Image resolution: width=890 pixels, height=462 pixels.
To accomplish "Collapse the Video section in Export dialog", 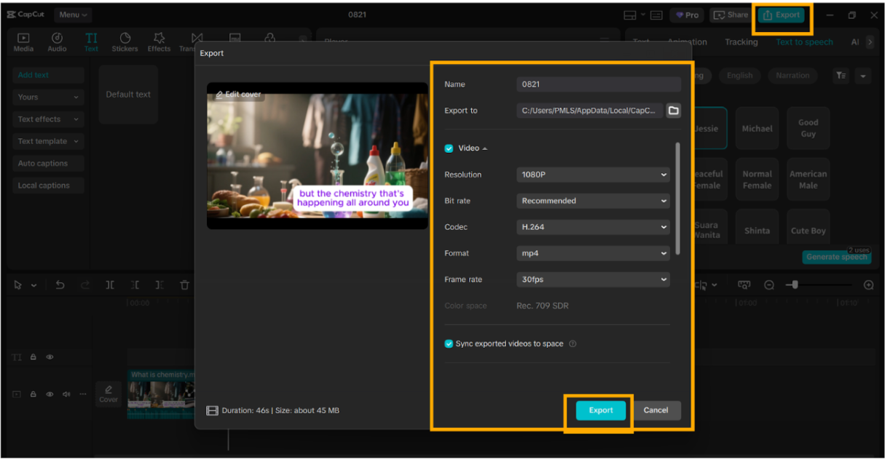I will (x=484, y=148).
